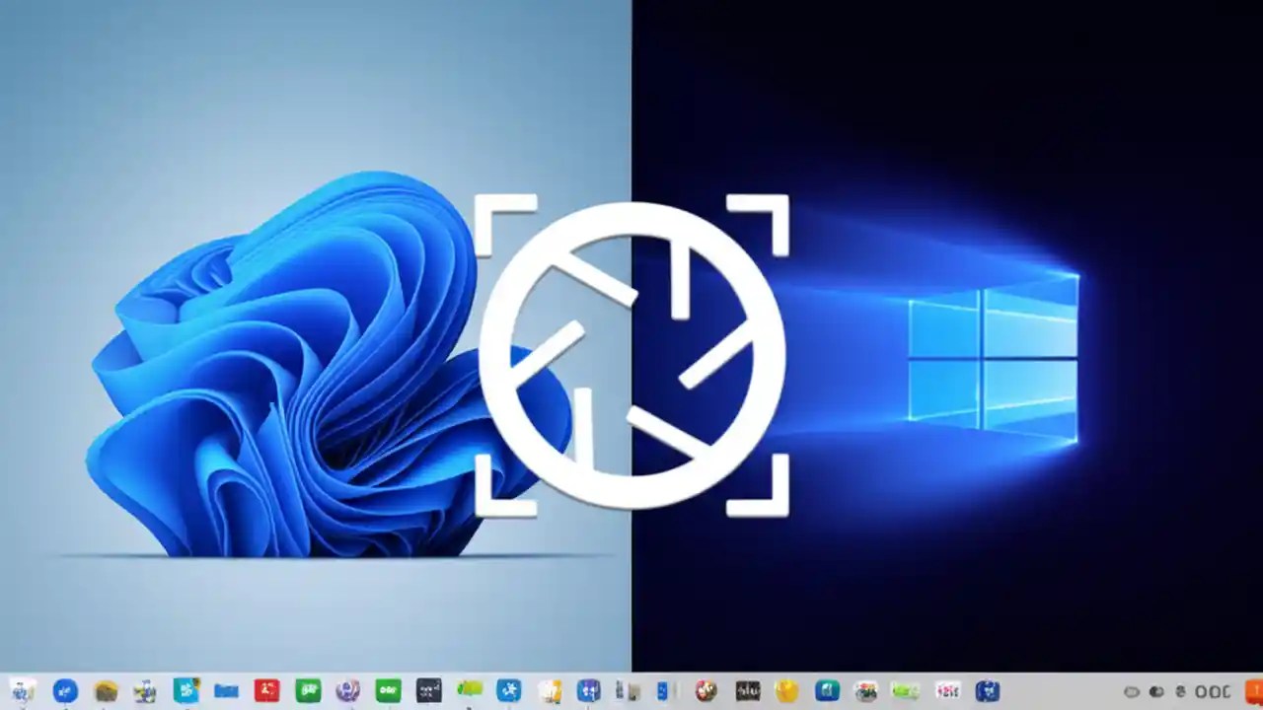Click the yellow rounded taskbar icon

point(787,690)
